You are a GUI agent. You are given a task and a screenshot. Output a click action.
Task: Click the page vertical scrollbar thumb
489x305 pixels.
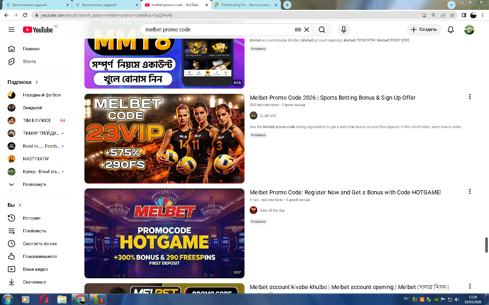coord(486,245)
